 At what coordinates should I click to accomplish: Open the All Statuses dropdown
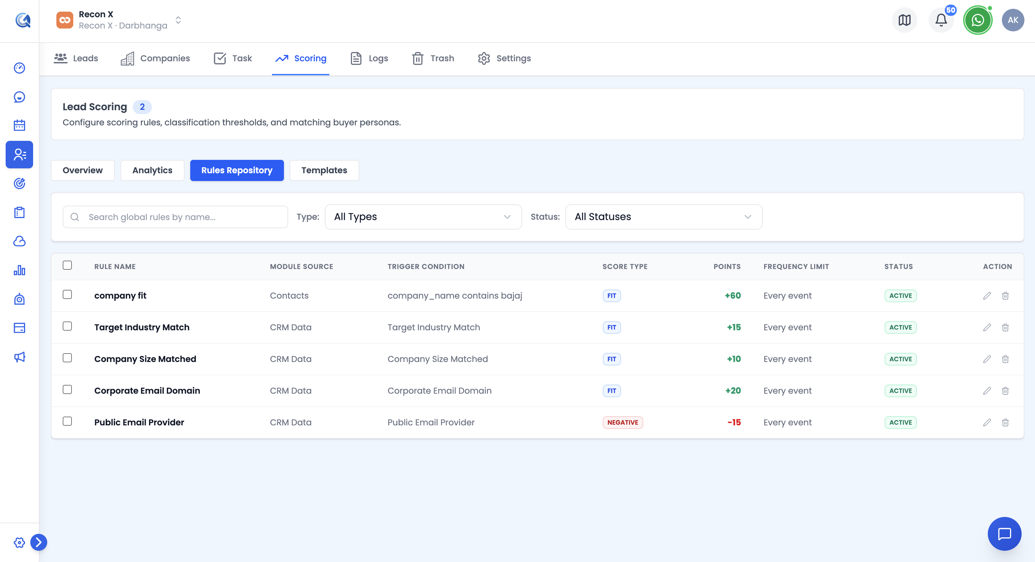pos(664,217)
